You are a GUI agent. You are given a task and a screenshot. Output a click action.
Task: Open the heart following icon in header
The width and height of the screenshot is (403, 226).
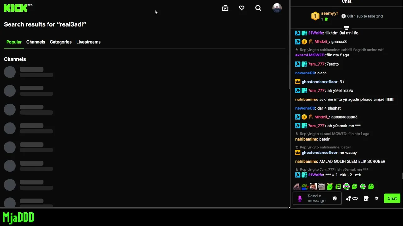[241, 8]
